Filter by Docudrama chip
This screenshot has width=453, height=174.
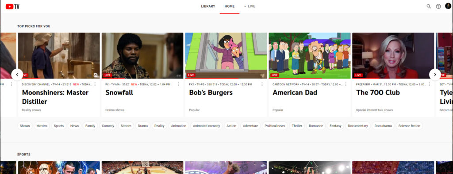[383, 126]
